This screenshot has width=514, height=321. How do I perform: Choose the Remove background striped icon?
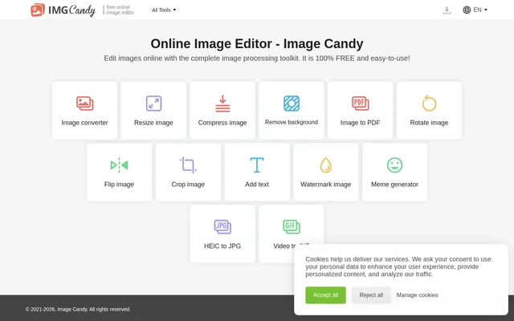(291, 104)
